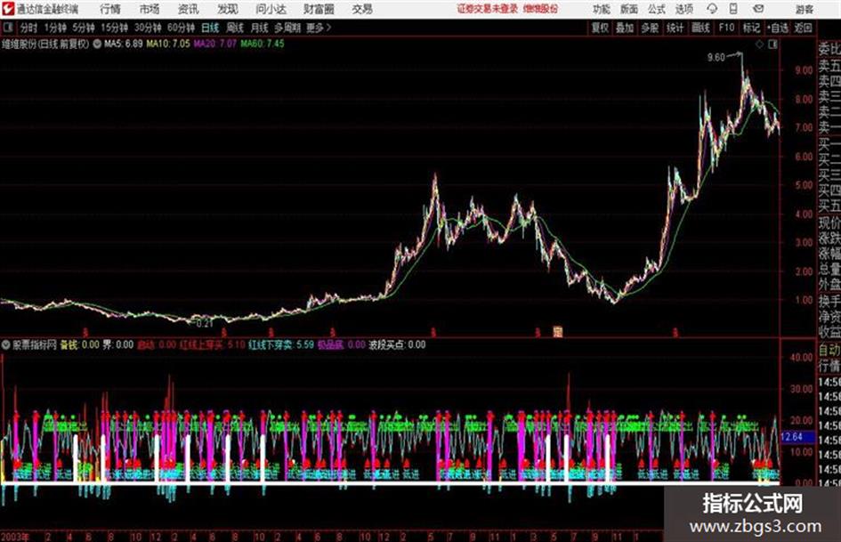Click the 红线下穿卖 indicator label
841x542 pixels.
tap(270, 344)
